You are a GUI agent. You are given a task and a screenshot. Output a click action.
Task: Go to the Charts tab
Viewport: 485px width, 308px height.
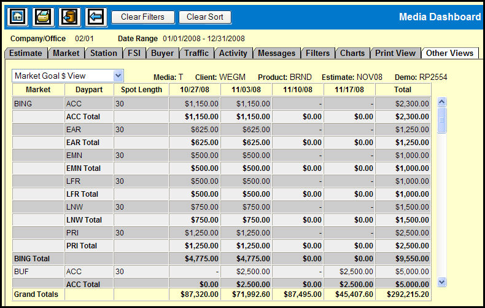pyautogui.click(x=352, y=53)
